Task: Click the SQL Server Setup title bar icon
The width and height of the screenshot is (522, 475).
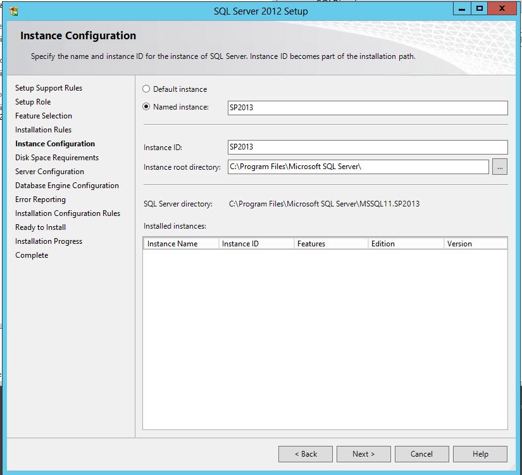Action: pos(14,11)
